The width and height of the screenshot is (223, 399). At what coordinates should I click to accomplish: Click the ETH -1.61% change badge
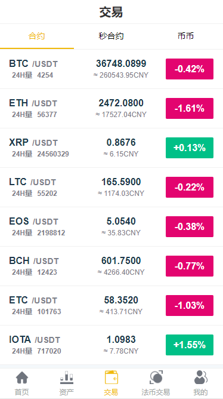click(x=190, y=108)
